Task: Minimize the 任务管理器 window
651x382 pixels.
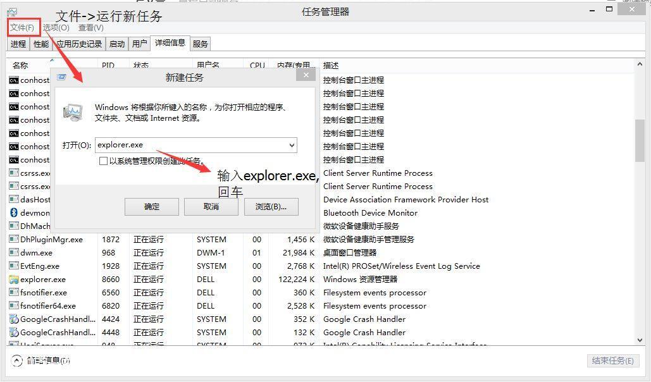Action: tap(592, 10)
